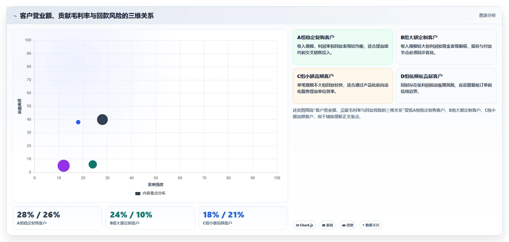
Task: Click the 影响强度 x-axis title
Action: (156, 185)
